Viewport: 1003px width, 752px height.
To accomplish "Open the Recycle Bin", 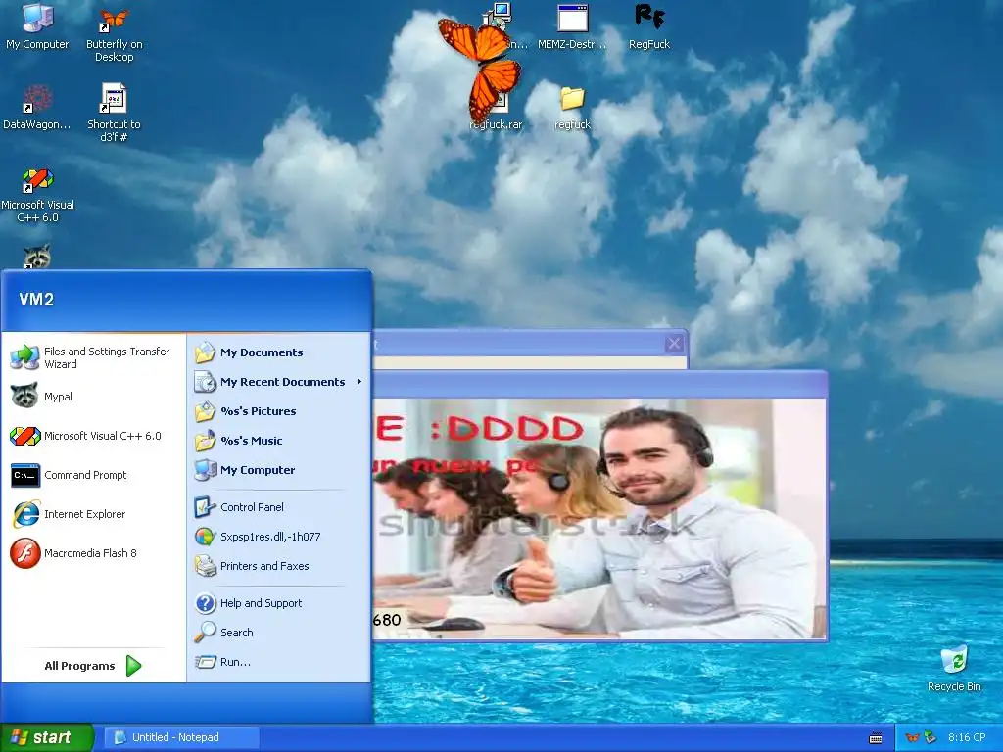I will tap(954, 669).
